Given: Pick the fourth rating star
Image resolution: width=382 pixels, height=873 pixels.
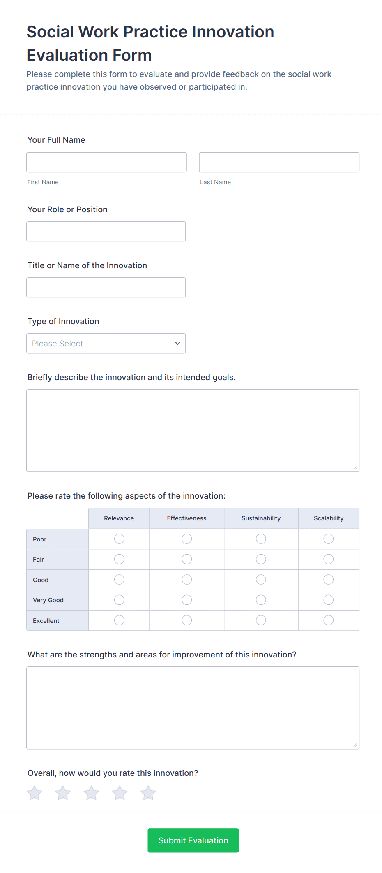Looking at the screenshot, I should point(120,793).
